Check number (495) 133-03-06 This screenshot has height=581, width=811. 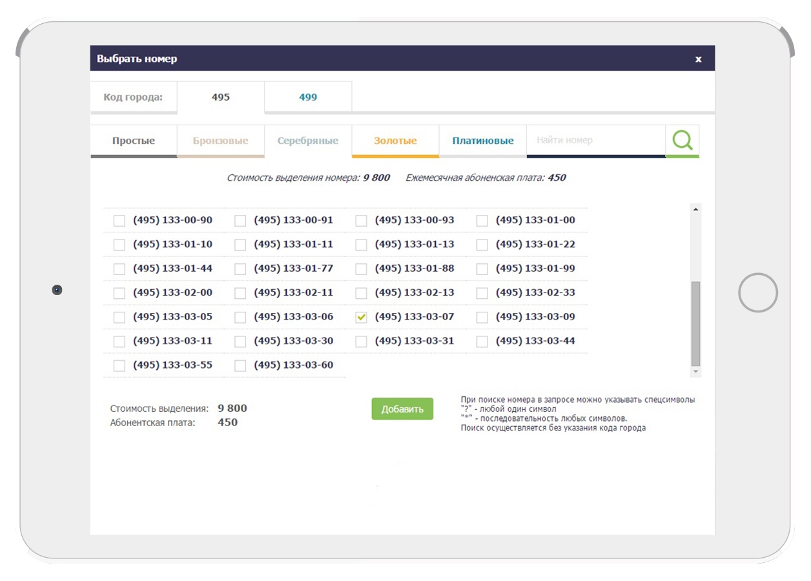(x=240, y=318)
